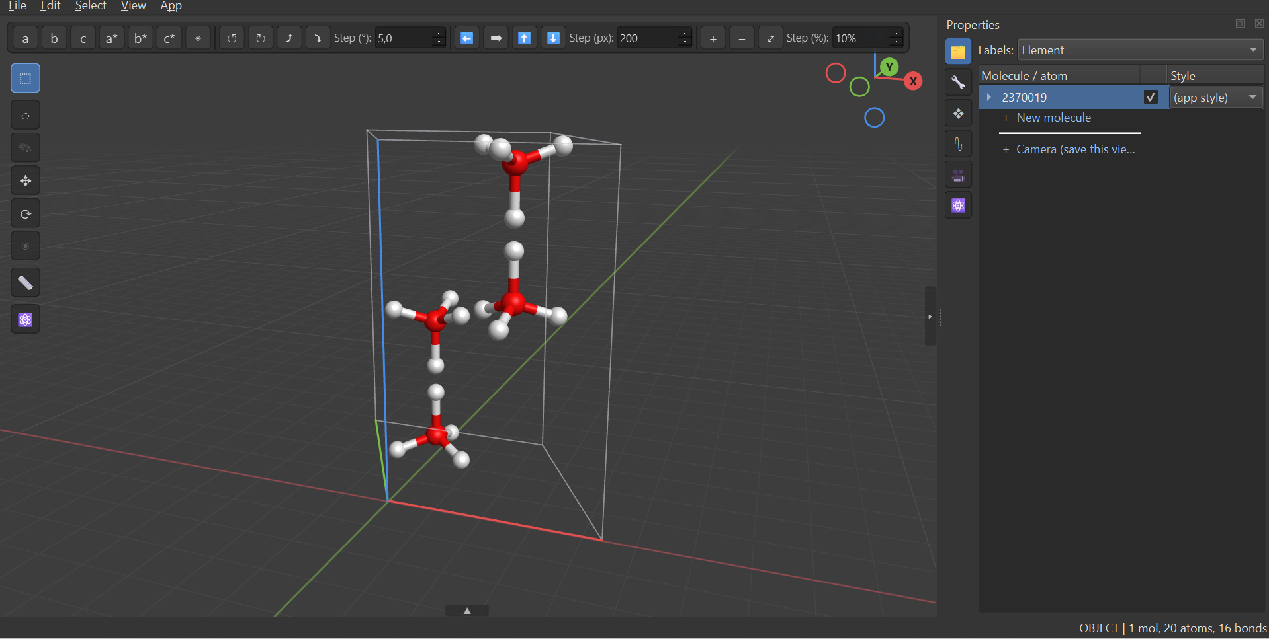The height and width of the screenshot is (639, 1269).
Task: Open the movie camera tab in Properties
Action: (958, 175)
